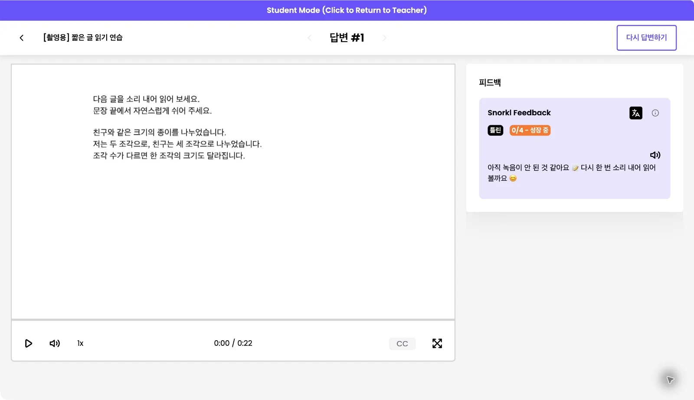
Task: Click the 피드백 panel heading
Action: tap(490, 82)
